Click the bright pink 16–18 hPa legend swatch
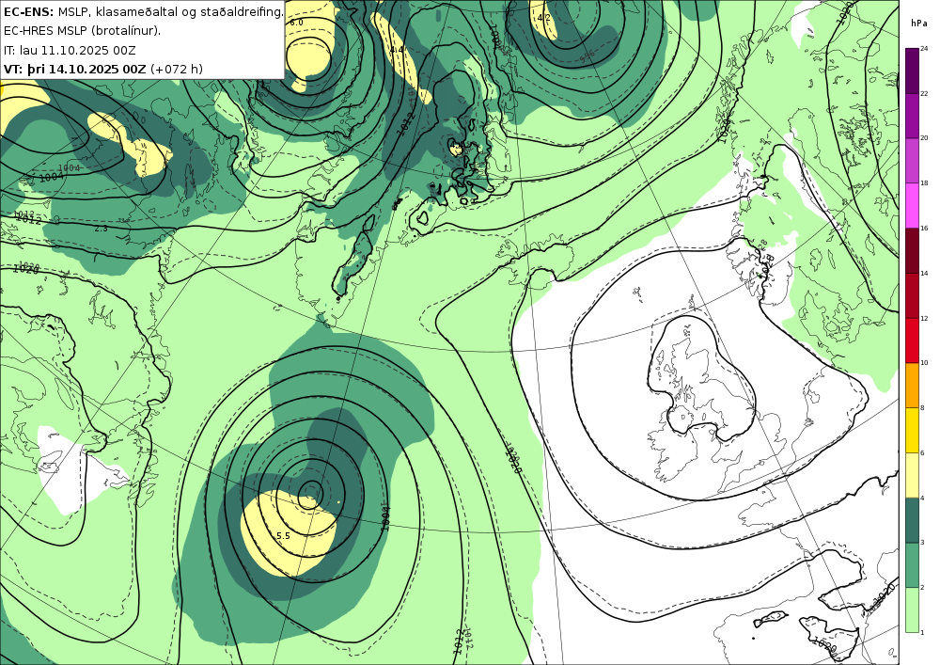This screenshot has width=940, height=665. [x=912, y=205]
